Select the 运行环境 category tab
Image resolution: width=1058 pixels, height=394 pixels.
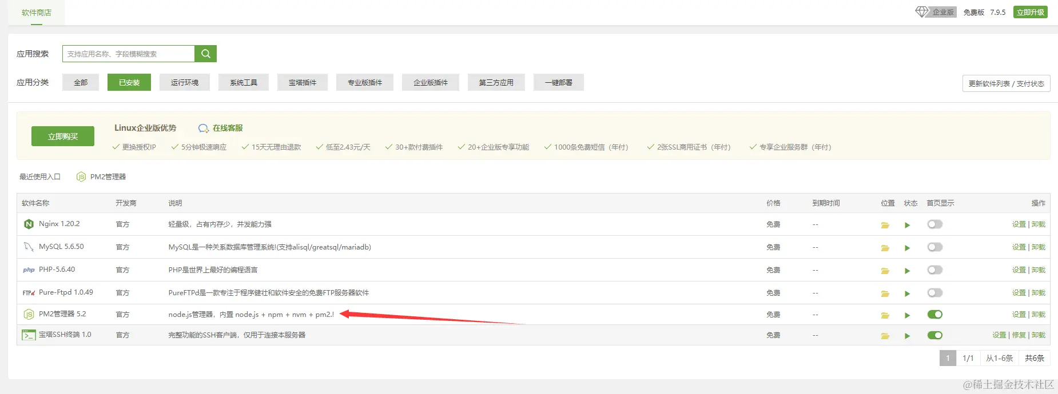(185, 82)
